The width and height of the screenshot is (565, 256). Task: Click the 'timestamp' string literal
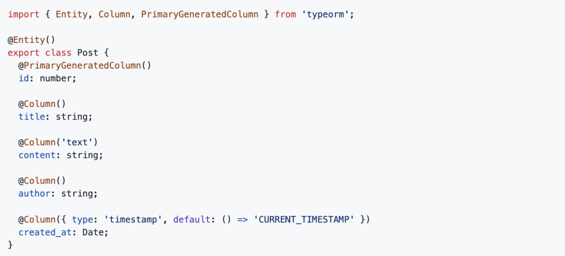pos(135,219)
